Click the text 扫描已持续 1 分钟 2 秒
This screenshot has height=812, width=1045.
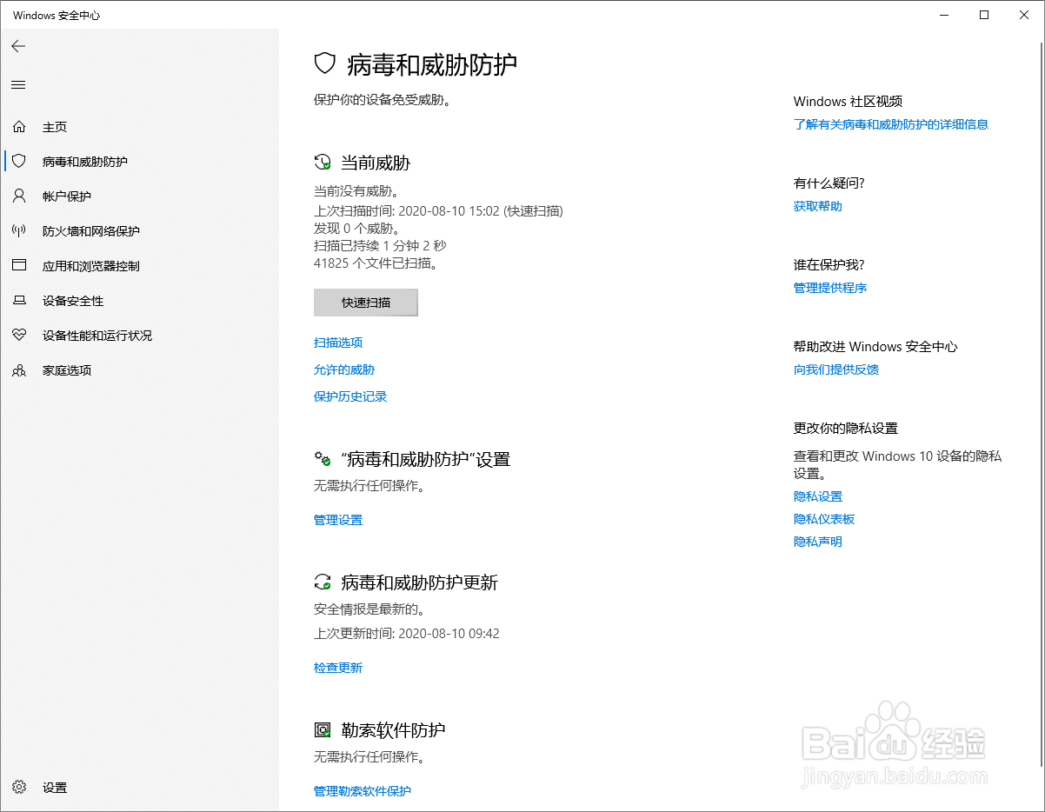pyautogui.click(x=380, y=246)
